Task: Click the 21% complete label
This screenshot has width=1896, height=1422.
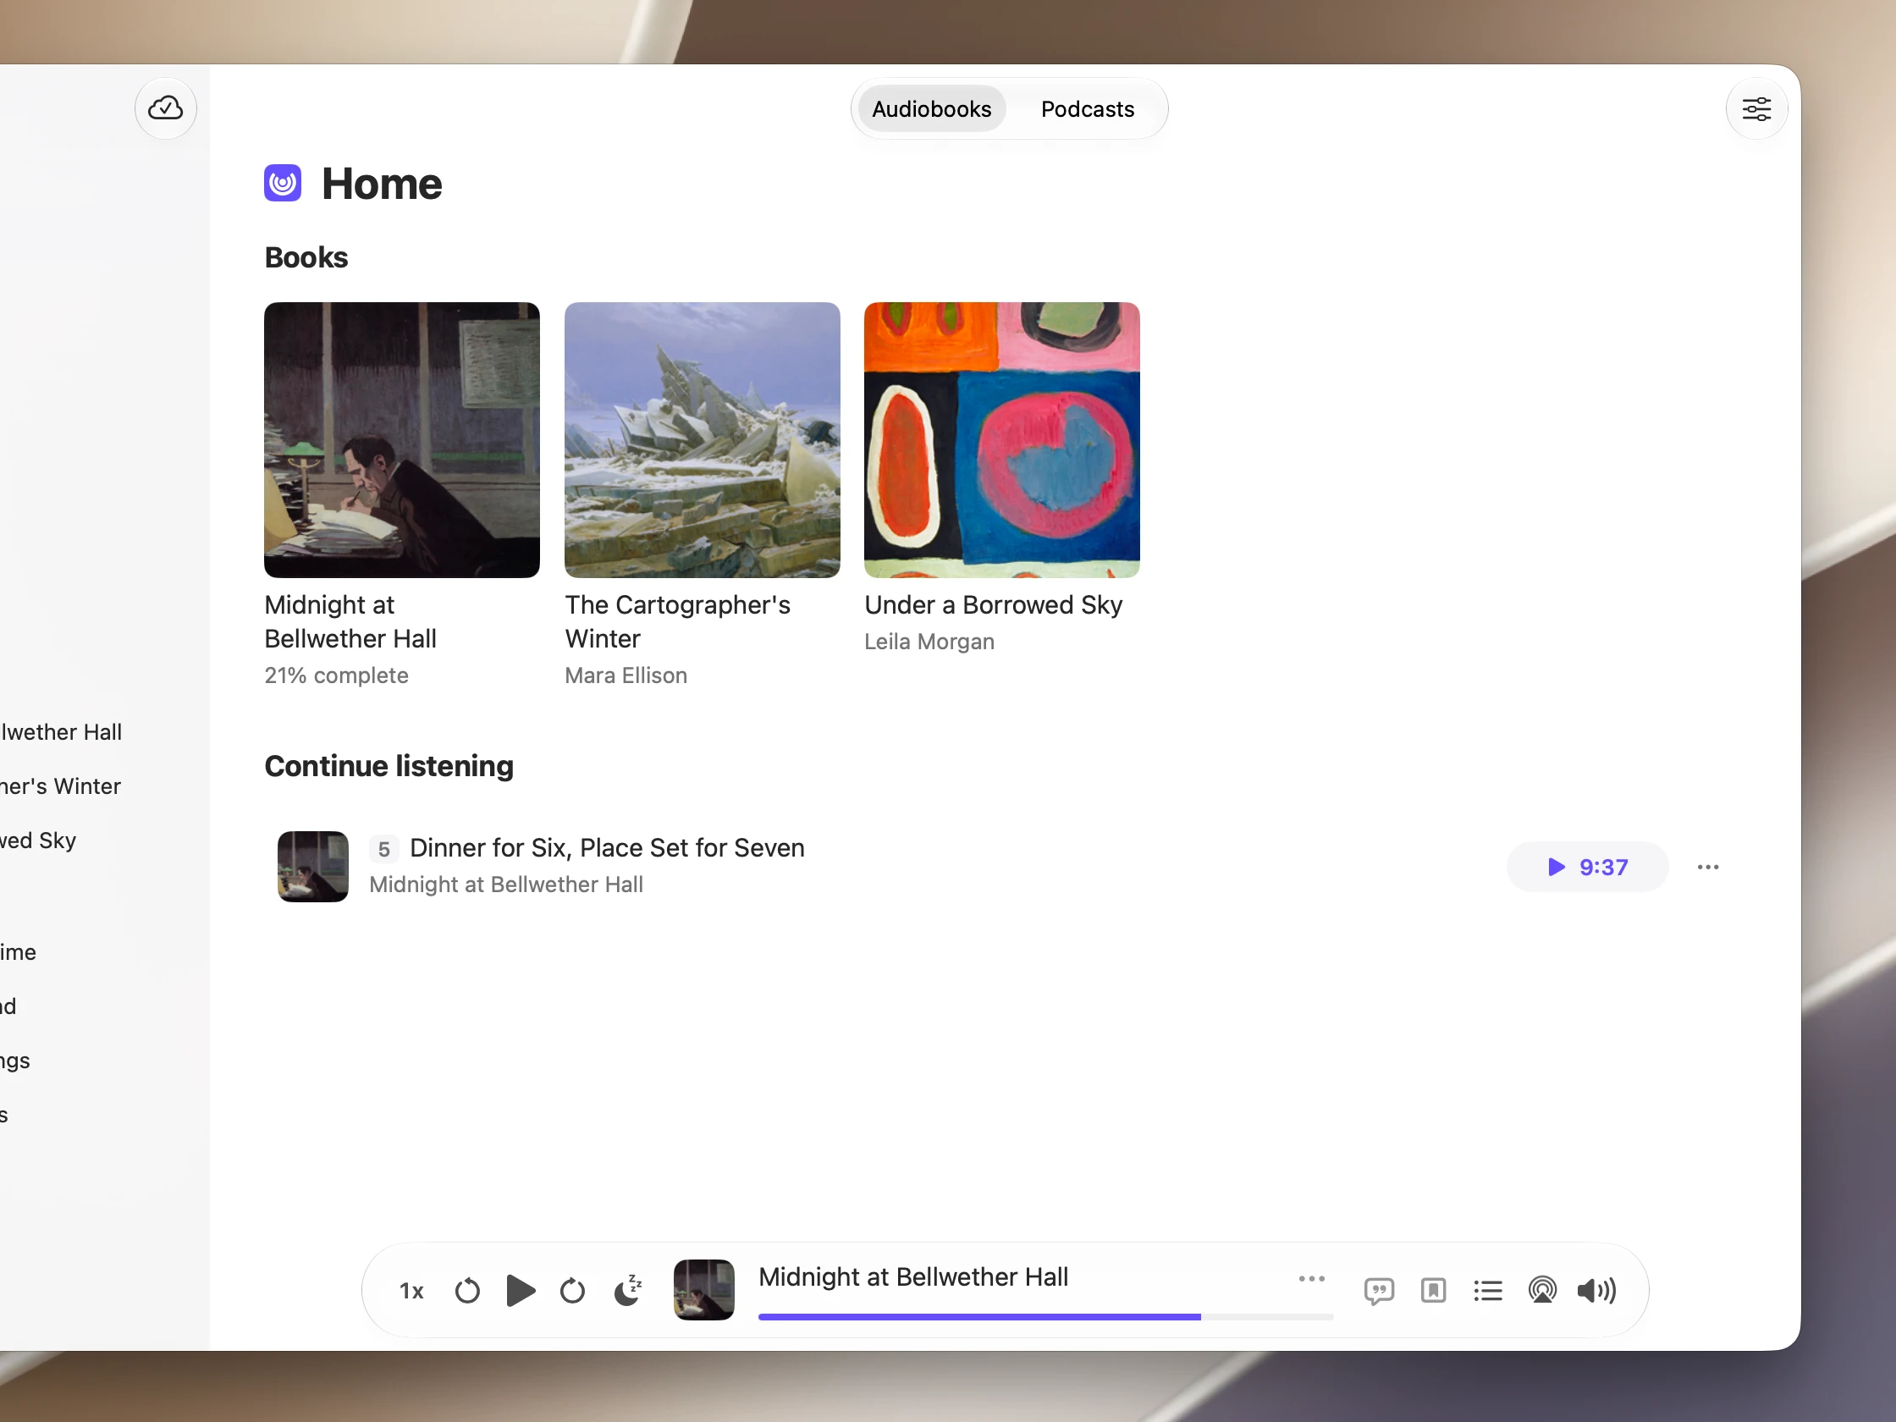Action: 336,675
